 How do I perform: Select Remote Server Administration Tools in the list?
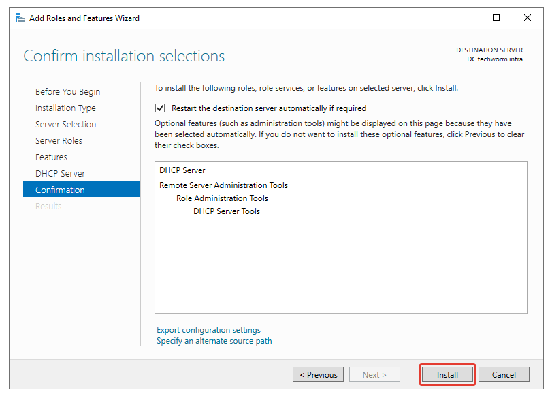223,185
